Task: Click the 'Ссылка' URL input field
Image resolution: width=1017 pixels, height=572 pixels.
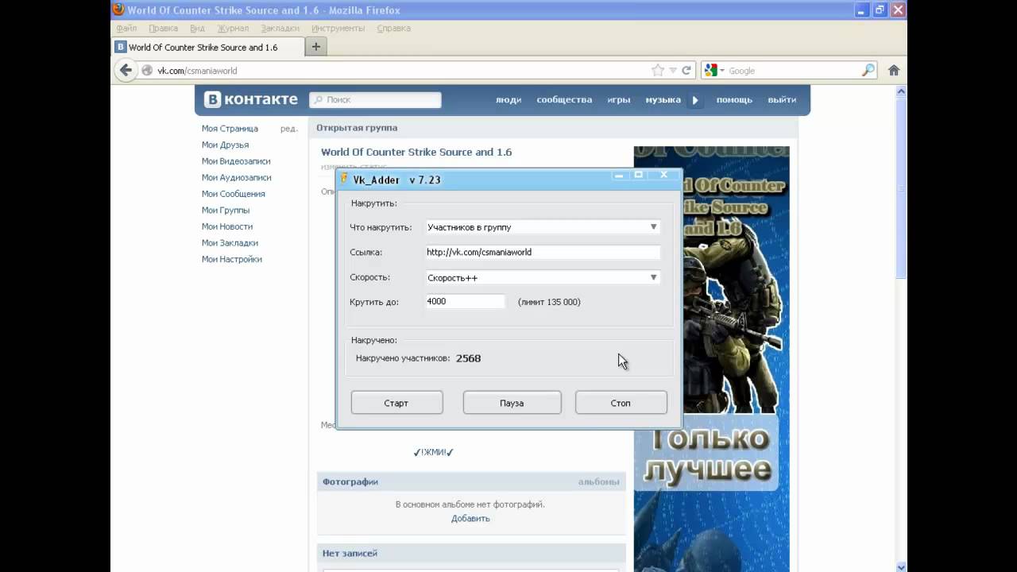Action: (x=543, y=252)
